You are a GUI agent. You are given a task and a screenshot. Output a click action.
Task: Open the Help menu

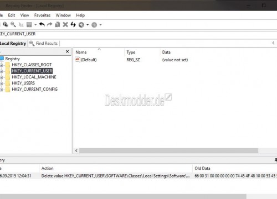tap(80, 15)
